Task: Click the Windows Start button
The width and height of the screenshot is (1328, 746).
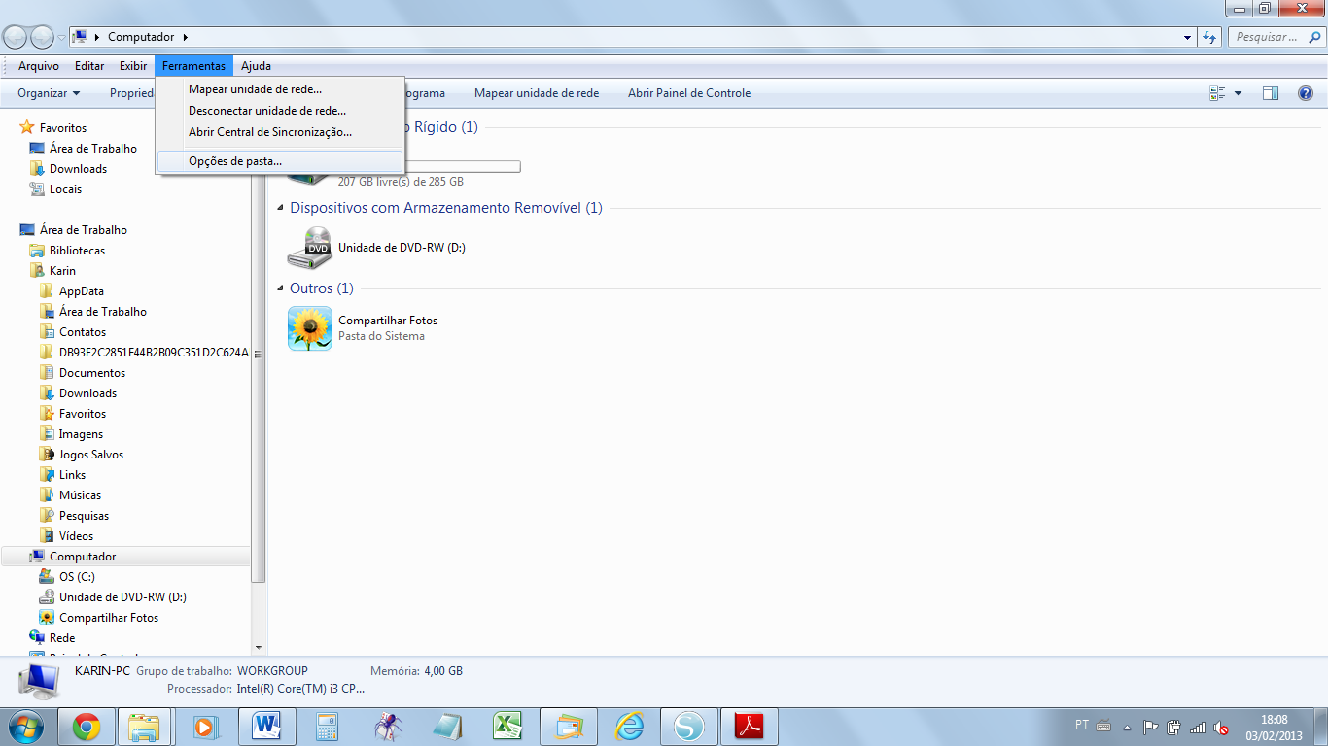Action: click(x=25, y=726)
